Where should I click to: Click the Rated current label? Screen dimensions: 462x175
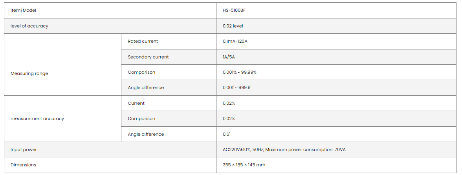143,41
